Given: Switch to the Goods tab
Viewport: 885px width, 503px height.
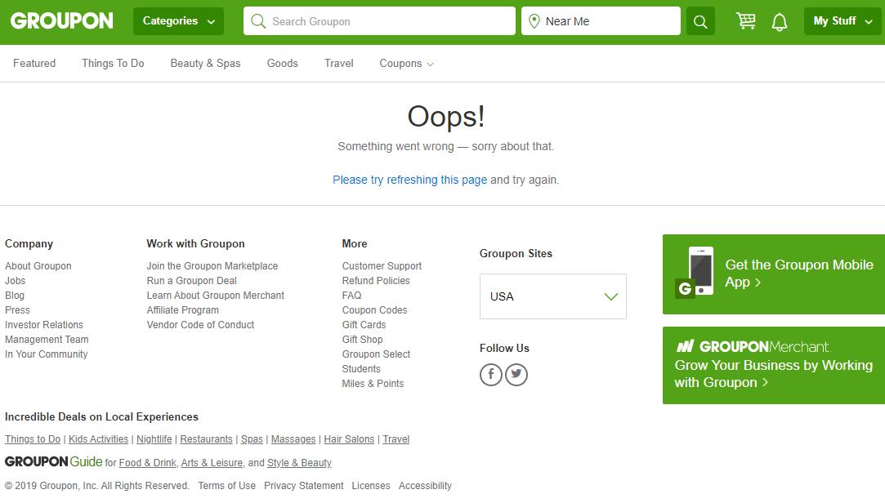Looking at the screenshot, I should tap(282, 63).
